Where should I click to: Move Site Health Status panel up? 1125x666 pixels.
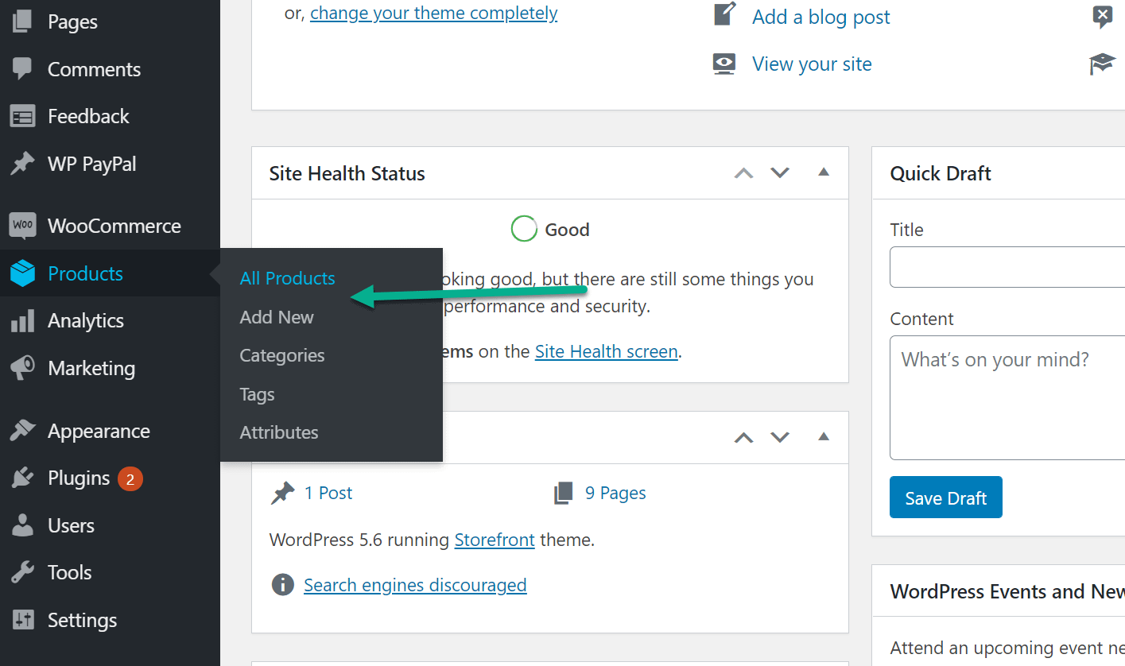coord(743,172)
